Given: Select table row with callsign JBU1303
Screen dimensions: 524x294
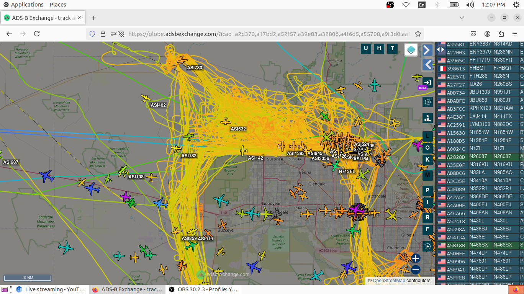Looking at the screenshot, I should 480,92.
